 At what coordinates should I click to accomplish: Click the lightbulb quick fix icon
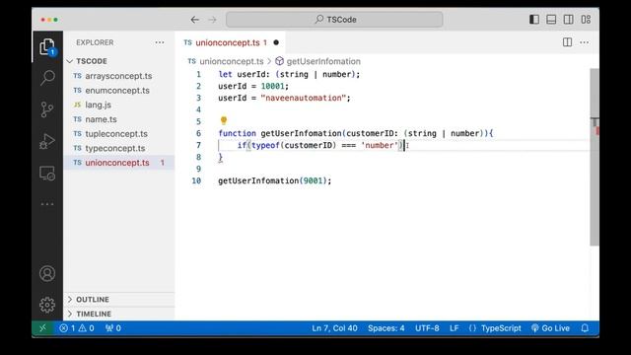(x=224, y=120)
